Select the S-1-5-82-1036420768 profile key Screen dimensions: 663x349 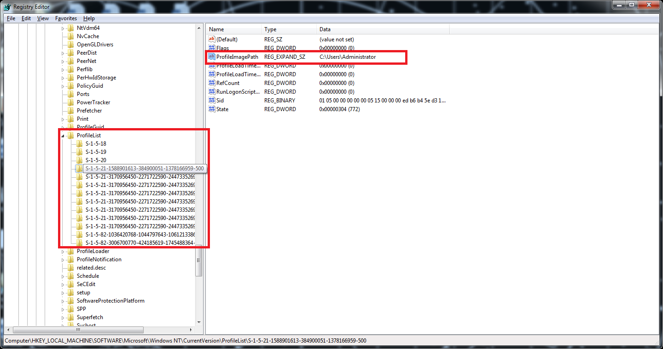tap(140, 235)
